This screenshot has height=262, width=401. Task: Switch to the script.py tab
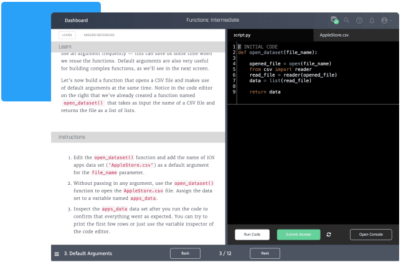pyautogui.click(x=242, y=35)
